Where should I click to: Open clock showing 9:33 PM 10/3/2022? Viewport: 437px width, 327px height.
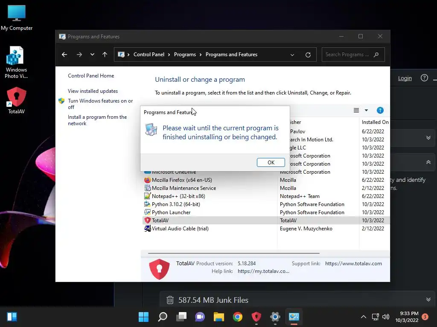(x=407, y=317)
